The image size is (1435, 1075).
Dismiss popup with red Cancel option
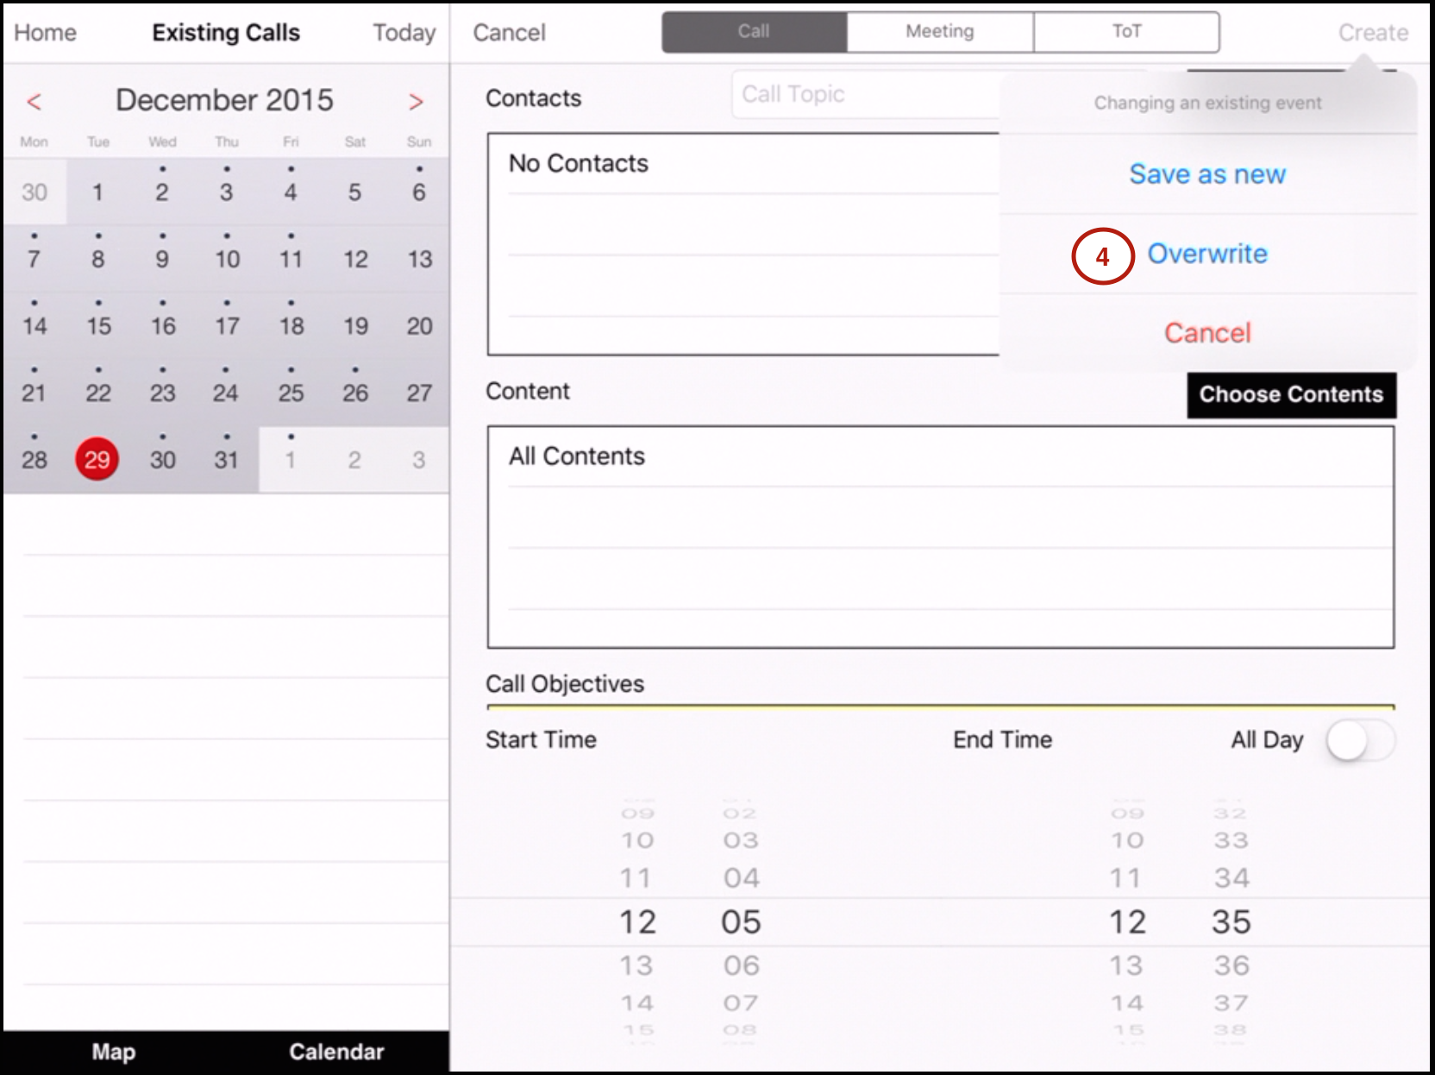(x=1206, y=333)
